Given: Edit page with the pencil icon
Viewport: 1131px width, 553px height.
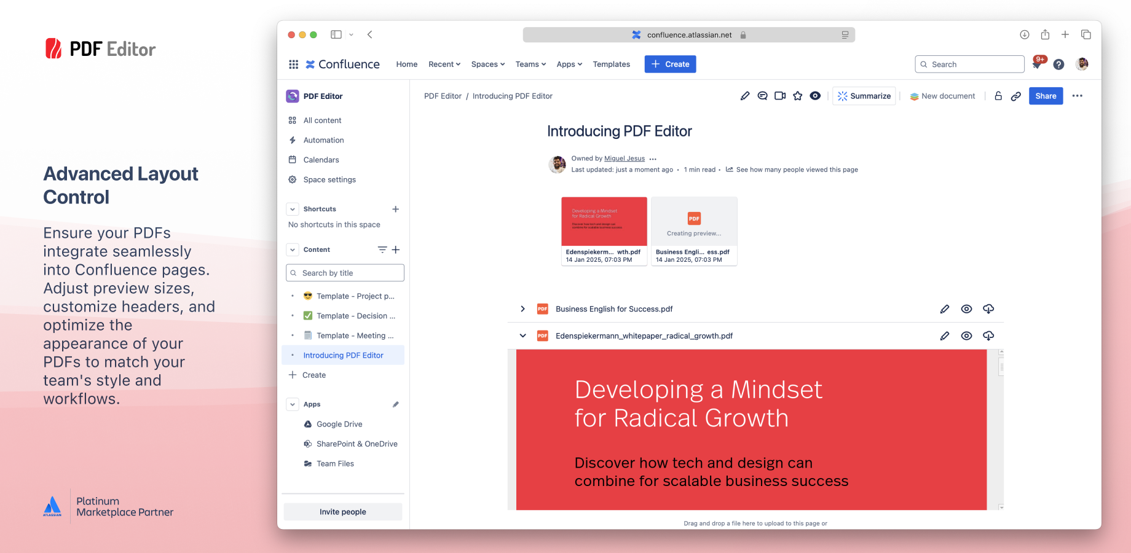Looking at the screenshot, I should 745,96.
